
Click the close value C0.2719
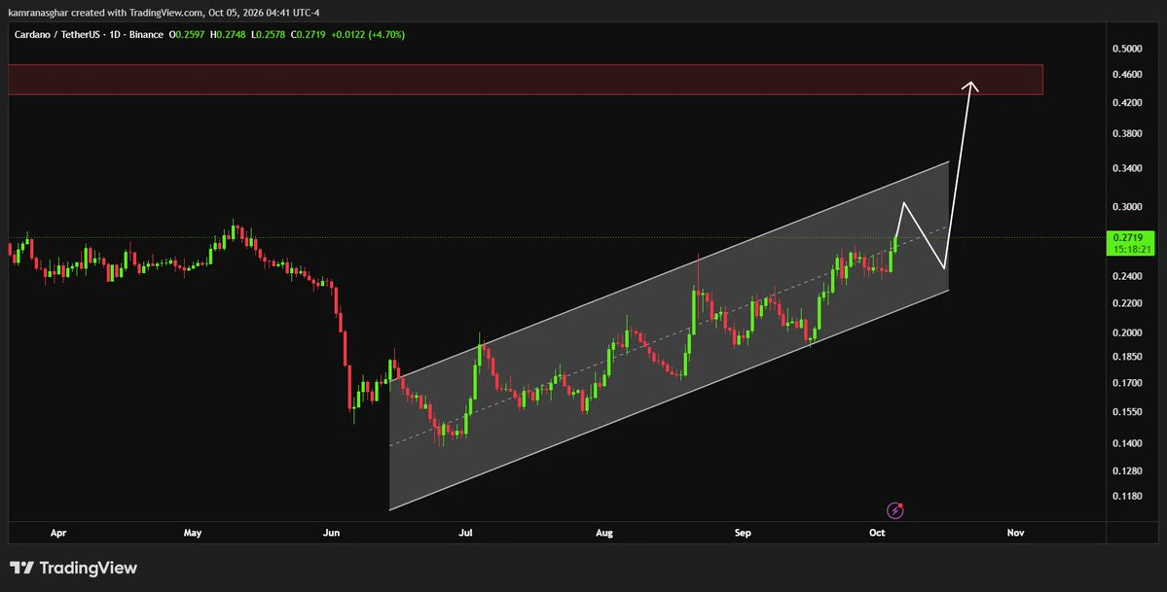pyautogui.click(x=307, y=35)
